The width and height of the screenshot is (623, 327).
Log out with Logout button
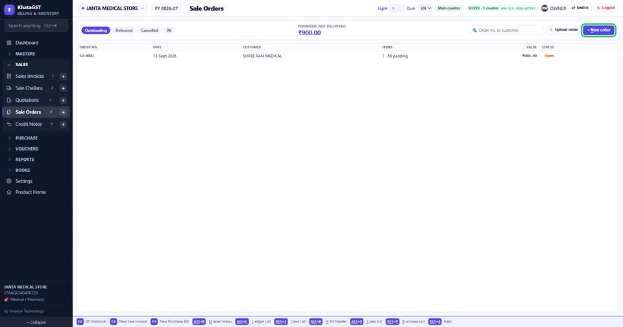[x=606, y=8]
